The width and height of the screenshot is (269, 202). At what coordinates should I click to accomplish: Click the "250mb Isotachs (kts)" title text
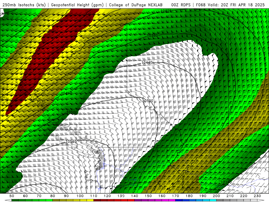24,5
